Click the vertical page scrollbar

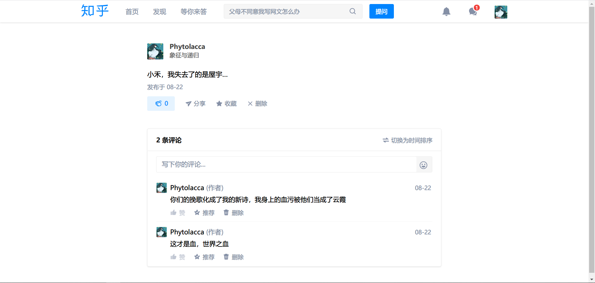[x=592, y=139]
